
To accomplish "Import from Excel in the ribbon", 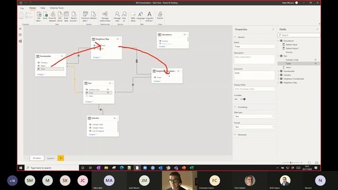I will click(x=45, y=16).
